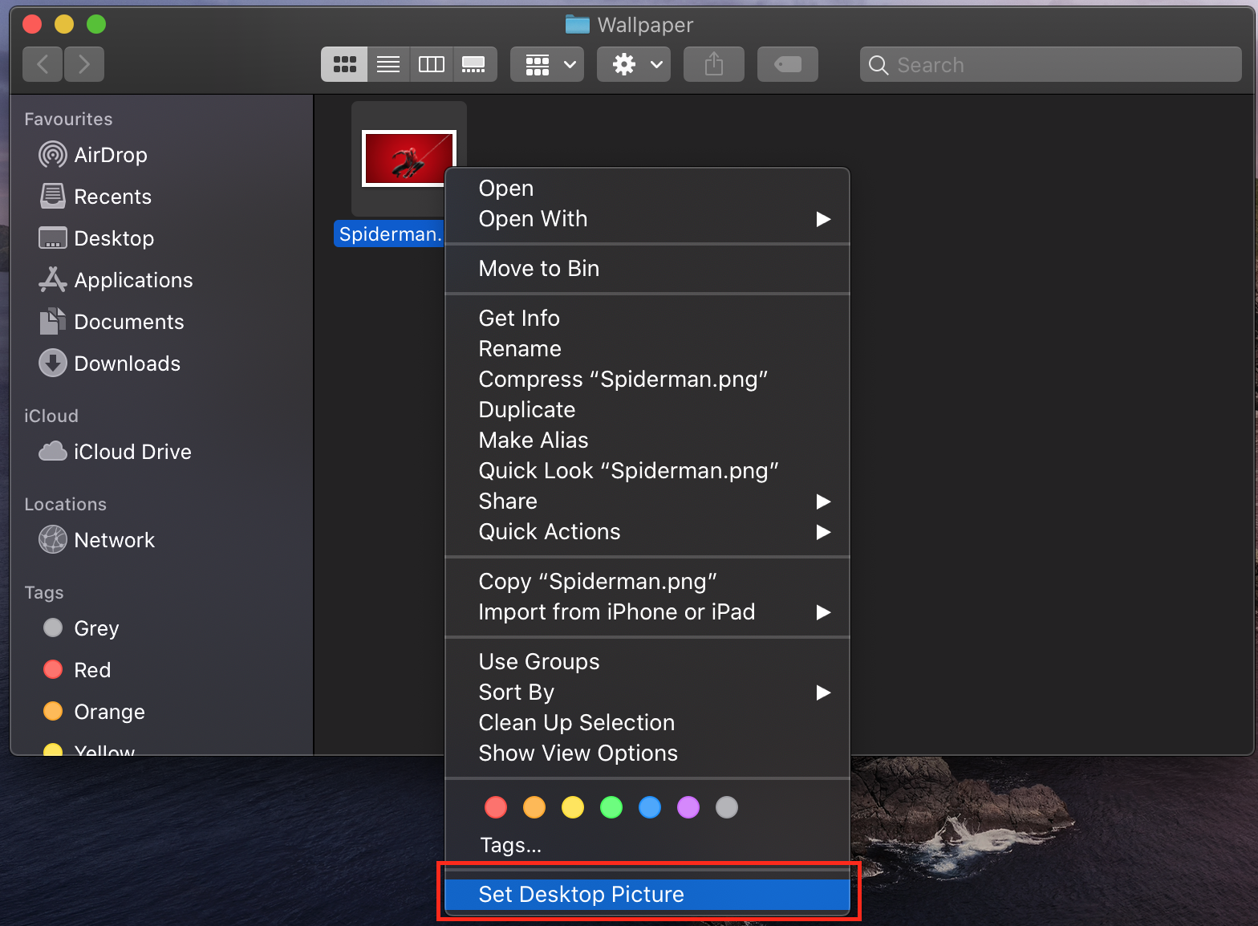Choose Set Desktop Picture
The height and width of the screenshot is (926, 1258).
tap(647, 894)
